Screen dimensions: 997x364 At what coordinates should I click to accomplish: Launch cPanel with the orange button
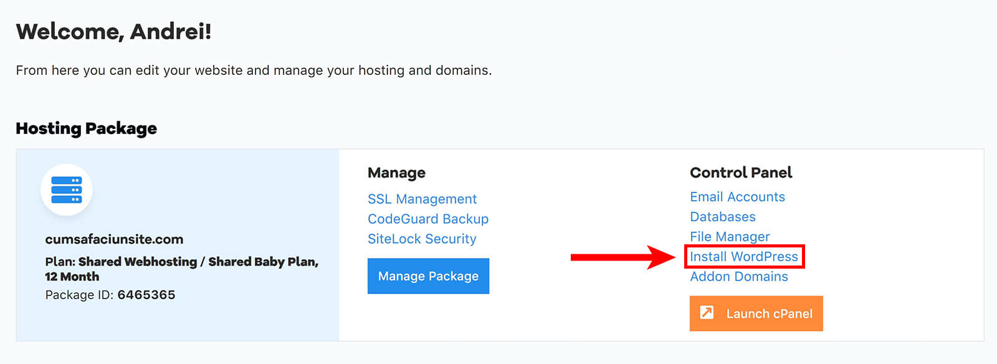[756, 314]
